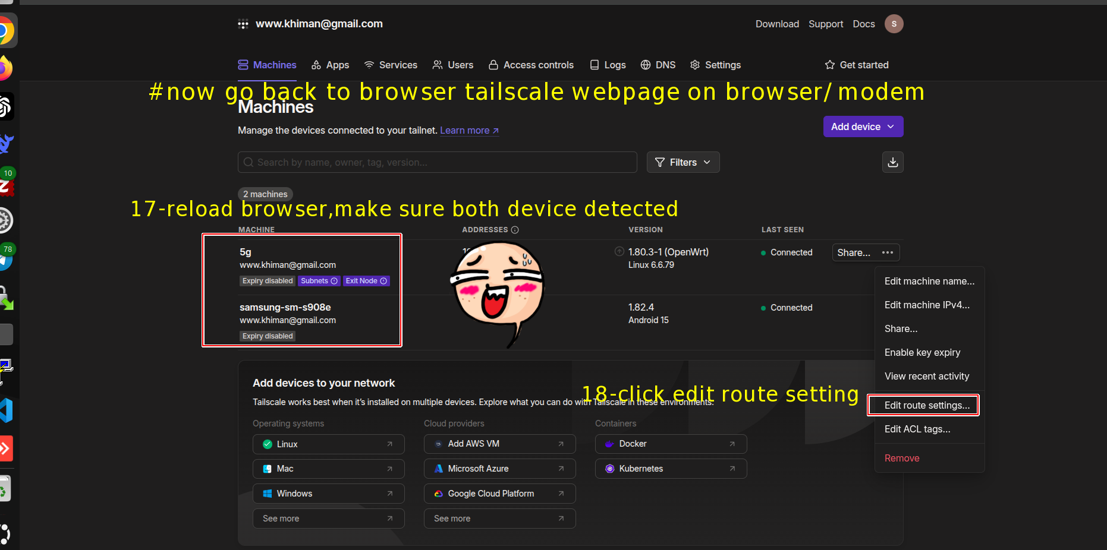Click Add AWS VM button
This screenshot has height=550, width=1107.
pyautogui.click(x=500, y=444)
